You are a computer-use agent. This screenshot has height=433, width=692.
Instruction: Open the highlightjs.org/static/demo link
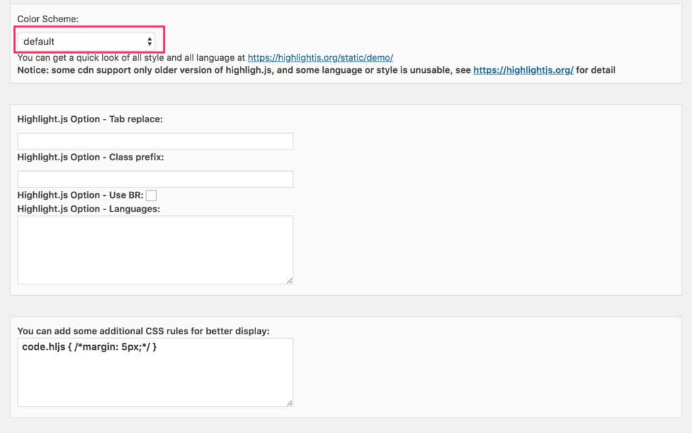pos(320,58)
